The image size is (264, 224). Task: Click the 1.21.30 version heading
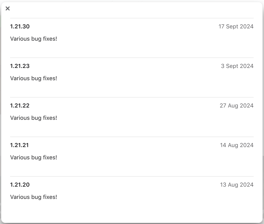point(20,26)
